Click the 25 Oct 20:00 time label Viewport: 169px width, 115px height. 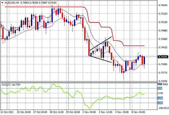[24, 112]
